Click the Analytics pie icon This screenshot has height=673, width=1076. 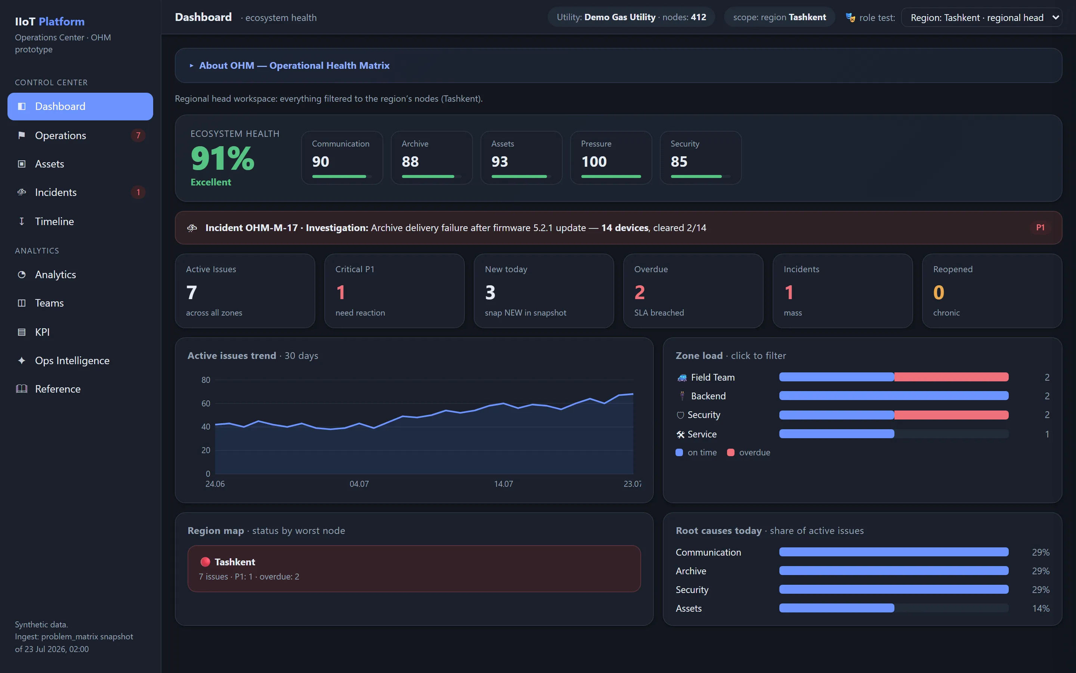[21, 275]
